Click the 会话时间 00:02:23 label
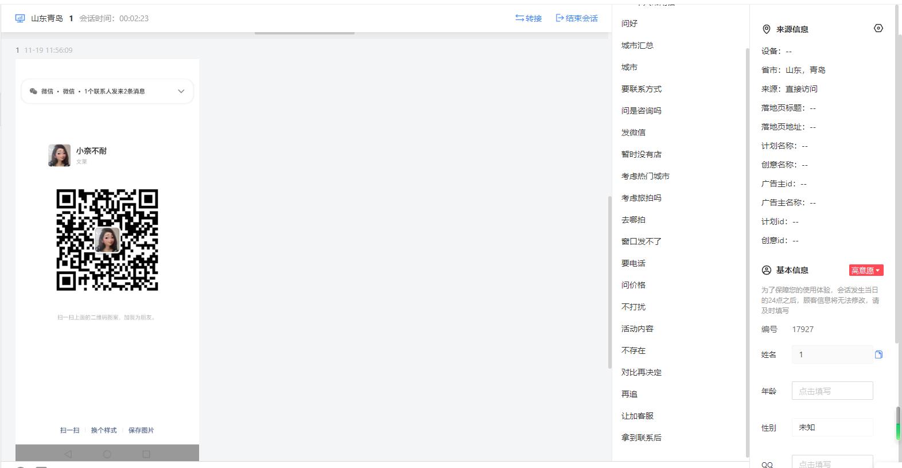This screenshot has width=902, height=468. coord(114,18)
